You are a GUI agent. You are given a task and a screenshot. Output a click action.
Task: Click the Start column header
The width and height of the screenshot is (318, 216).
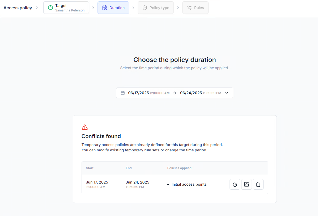90,168
